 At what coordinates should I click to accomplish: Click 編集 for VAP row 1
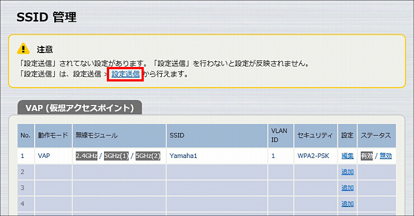coord(347,156)
